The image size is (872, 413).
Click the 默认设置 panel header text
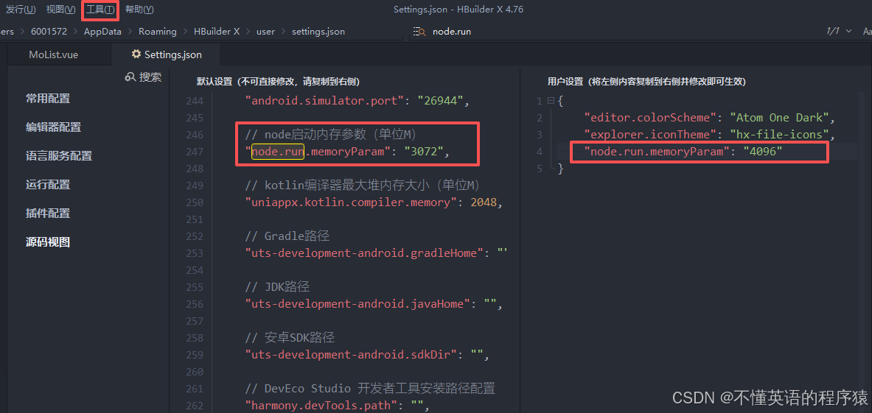click(278, 82)
